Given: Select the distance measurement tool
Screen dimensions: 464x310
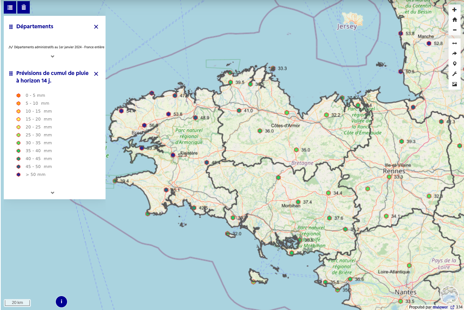Looking at the screenshot, I should (x=454, y=43).
